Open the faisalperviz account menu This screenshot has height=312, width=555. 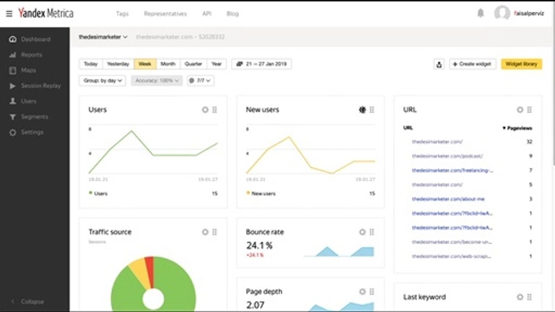[x=528, y=13]
